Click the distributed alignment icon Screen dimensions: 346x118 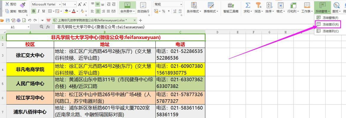click(x=114, y=11)
